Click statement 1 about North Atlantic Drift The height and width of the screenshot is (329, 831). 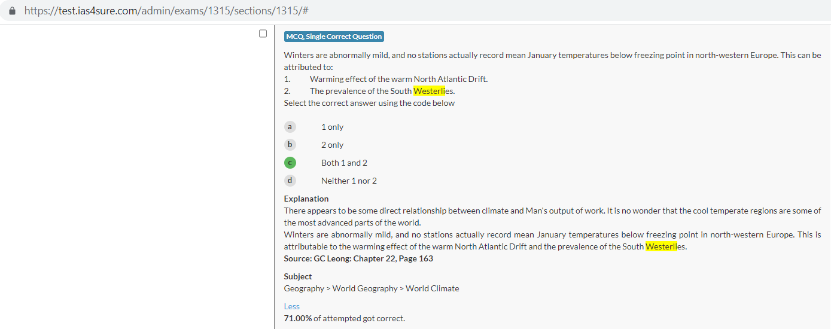398,79
